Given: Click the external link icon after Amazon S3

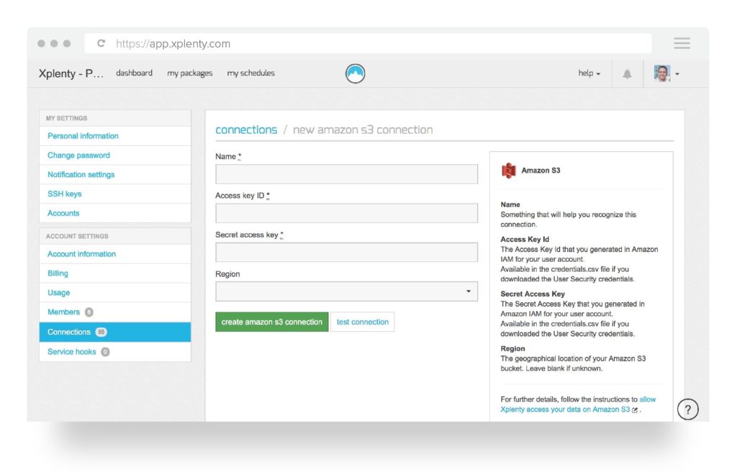Looking at the screenshot, I should [x=635, y=410].
